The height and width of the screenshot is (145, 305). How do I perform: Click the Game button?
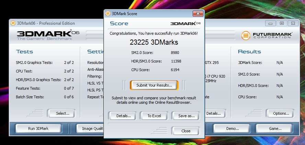tap(275, 129)
